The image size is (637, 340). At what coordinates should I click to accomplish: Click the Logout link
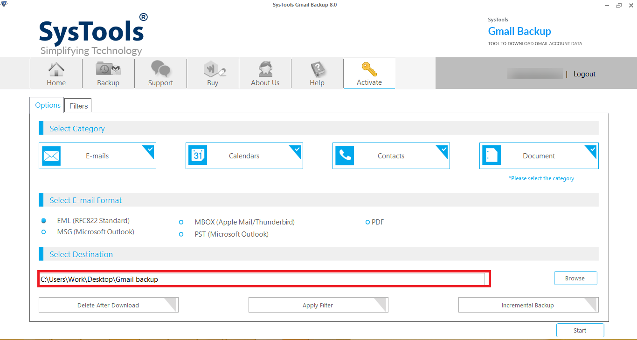tap(585, 74)
